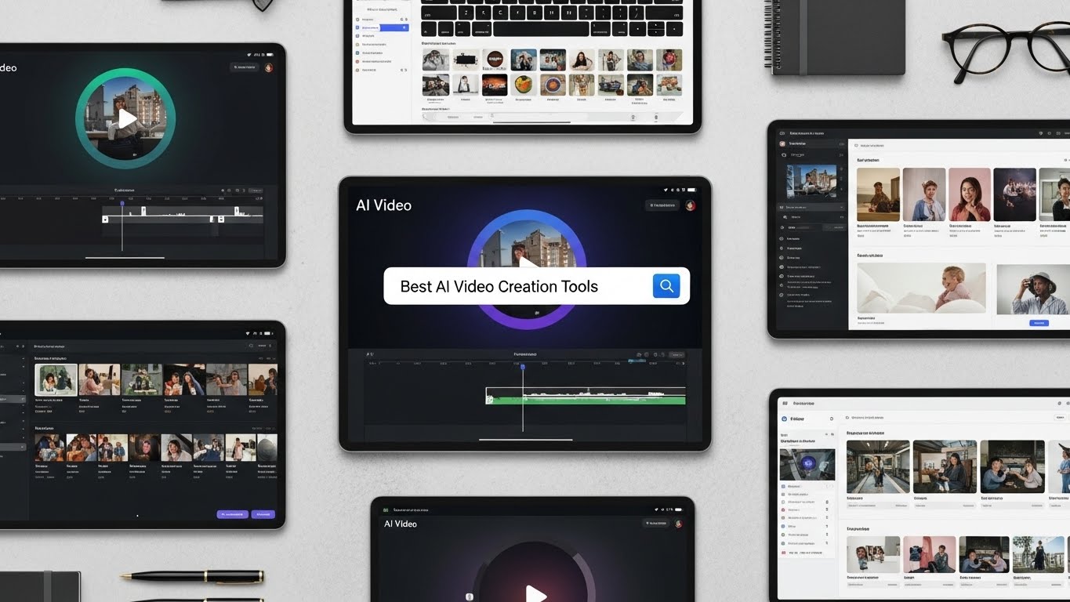The width and height of the screenshot is (1070, 602).
Task: Click the 'AI Video' title on the center tablet
Action: [x=383, y=205]
